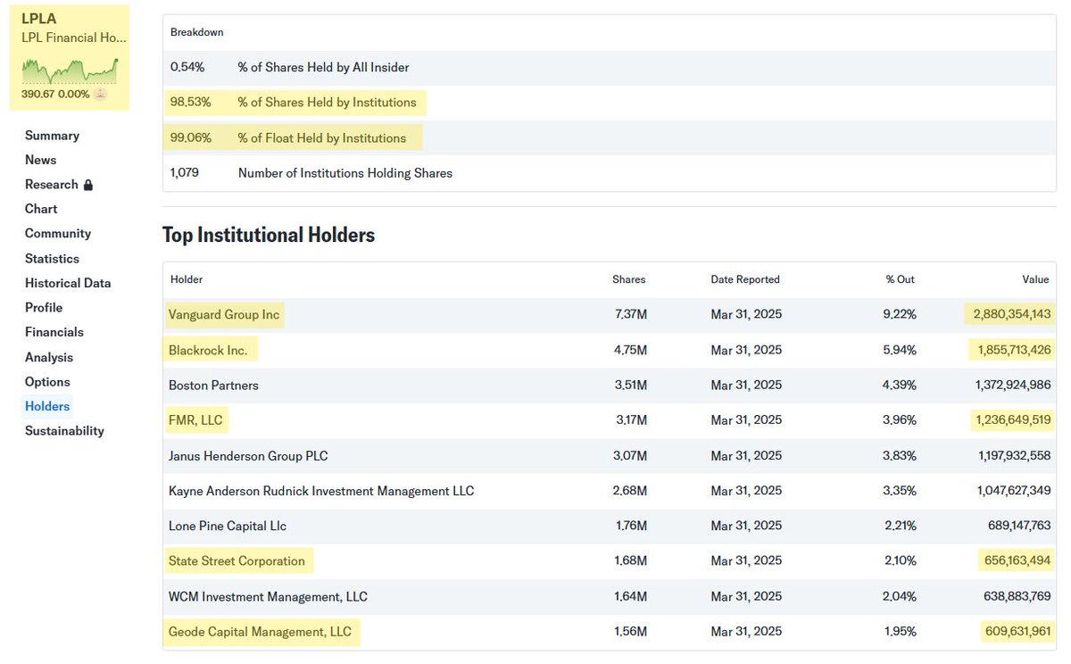The height and width of the screenshot is (664, 1071).
Task: Select % of Shares Held by Institutions
Action: point(327,103)
